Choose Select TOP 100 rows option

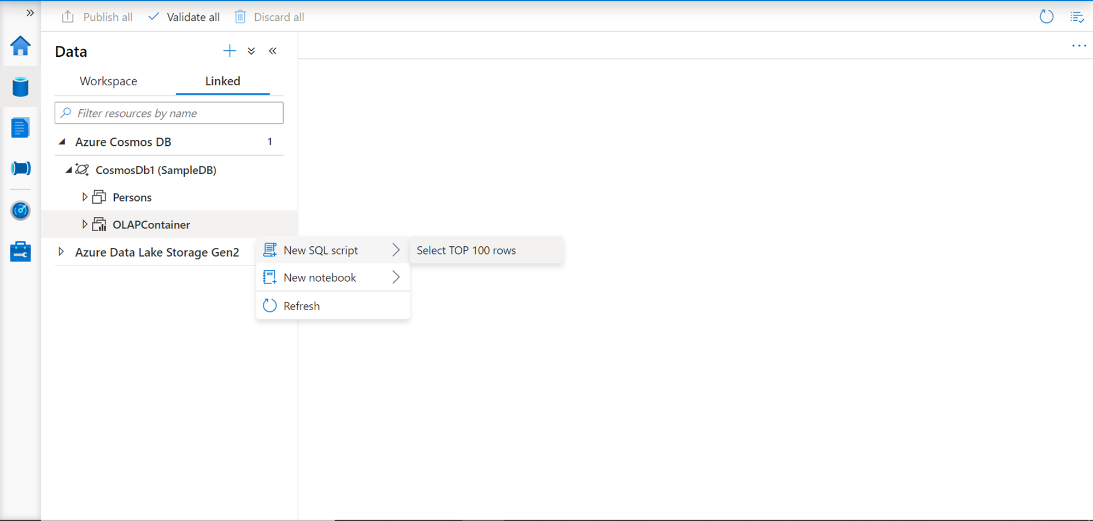pos(466,251)
